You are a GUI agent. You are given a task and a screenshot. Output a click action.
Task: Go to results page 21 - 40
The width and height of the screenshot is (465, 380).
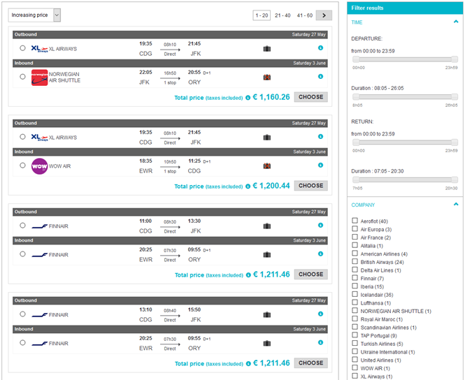[x=282, y=15]
